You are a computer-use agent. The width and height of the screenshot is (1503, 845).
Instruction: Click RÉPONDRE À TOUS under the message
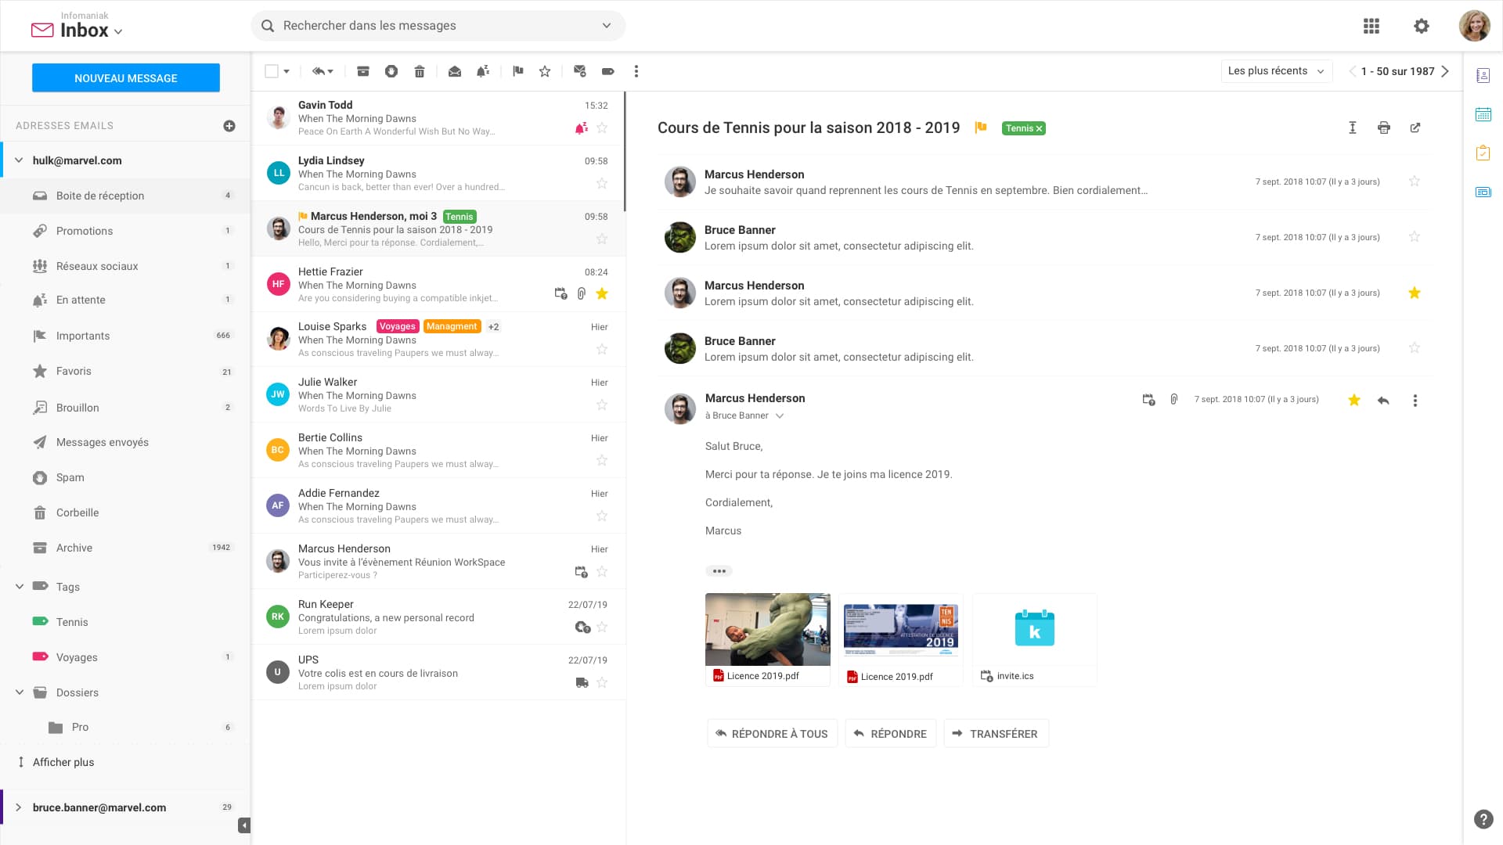coord(771,733)
